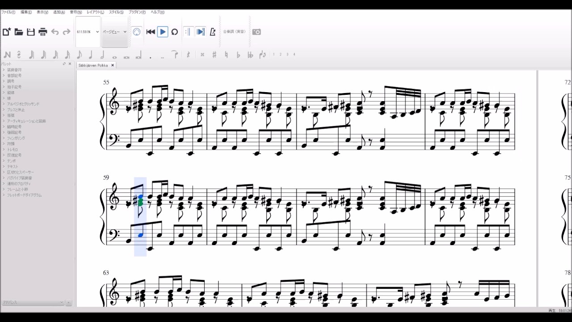Add new workspace with plus button
This screenshot has width=572, height=322.
69,302
